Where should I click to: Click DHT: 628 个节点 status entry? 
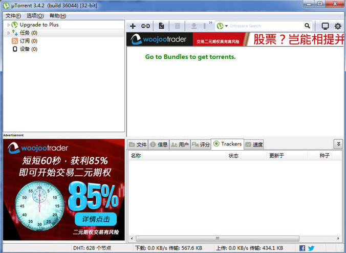[x=92, y=248]
